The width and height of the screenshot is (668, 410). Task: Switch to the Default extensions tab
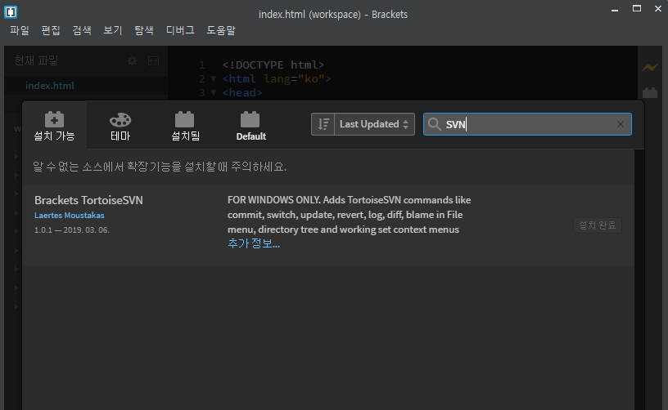(x=251, y=125)
